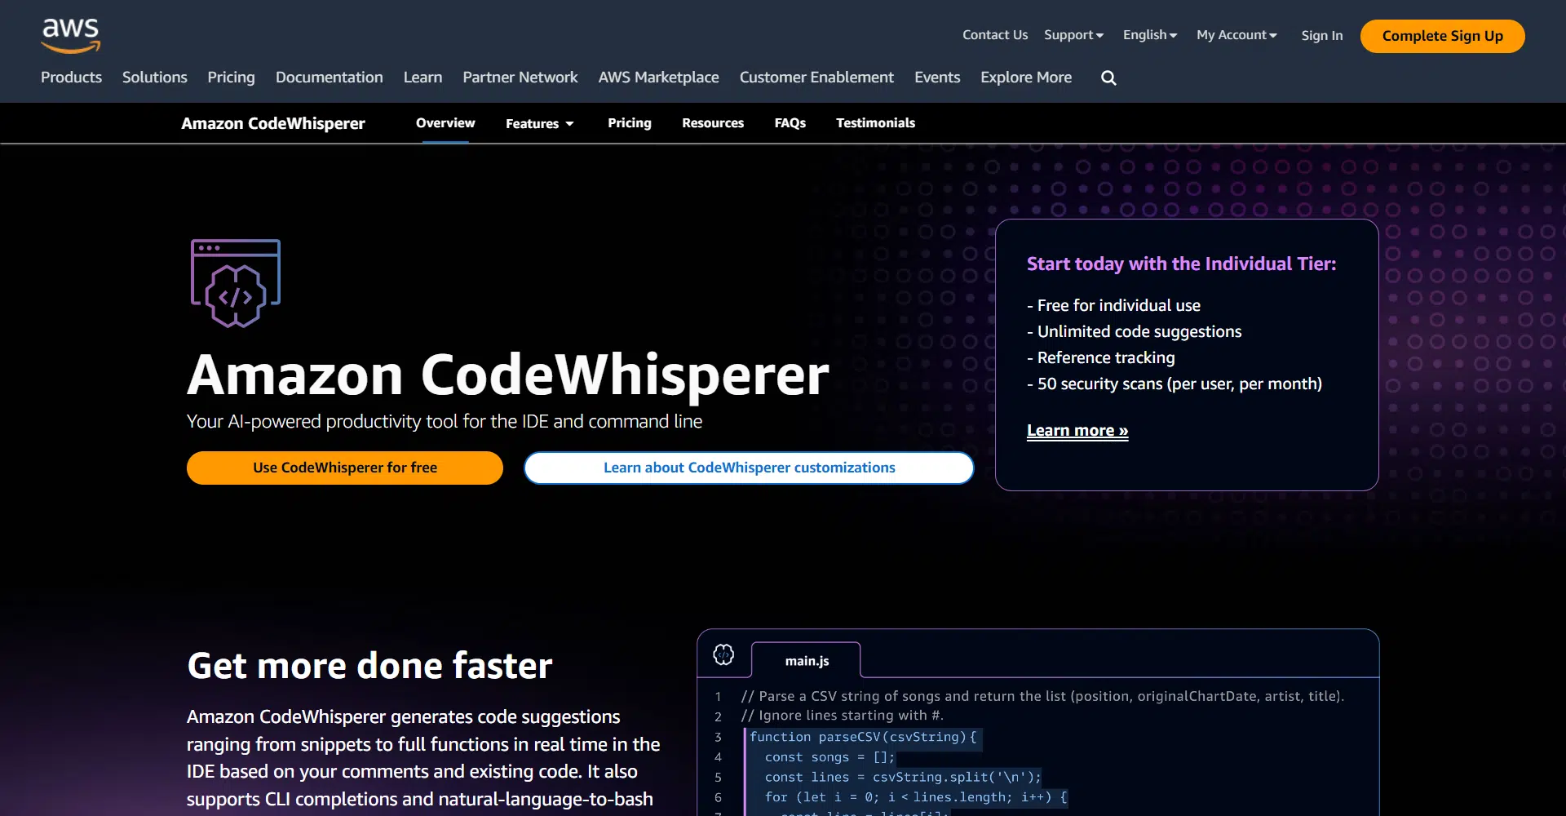Expand the My Account menu
This screenshot has width=1566, height=816.
pos(1236,35)
